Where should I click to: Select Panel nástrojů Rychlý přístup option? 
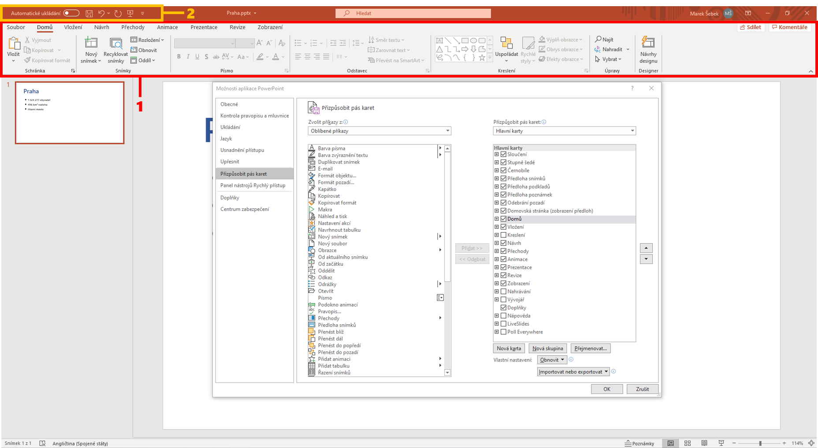click(x=253, y=185)
